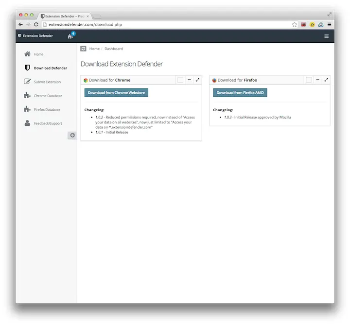
Task: Open the site's top-right hamburger menu
Action: [326, 36]
